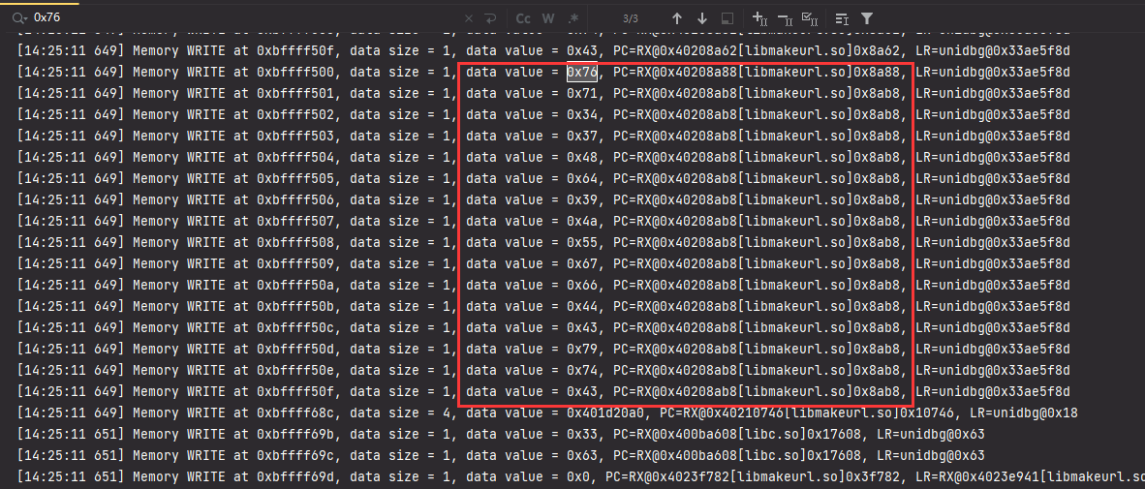1145x489 pixels.
Task: Click LR=unidbg@0x18 text
Action: point(1021,413)
